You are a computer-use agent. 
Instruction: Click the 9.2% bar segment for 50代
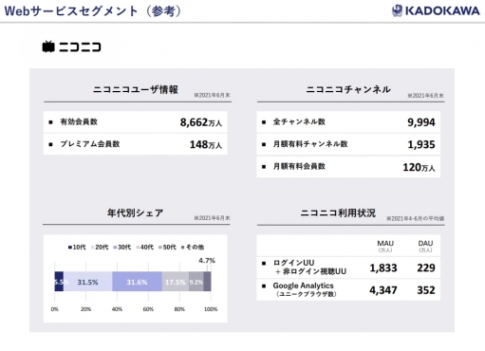(196, 282)
